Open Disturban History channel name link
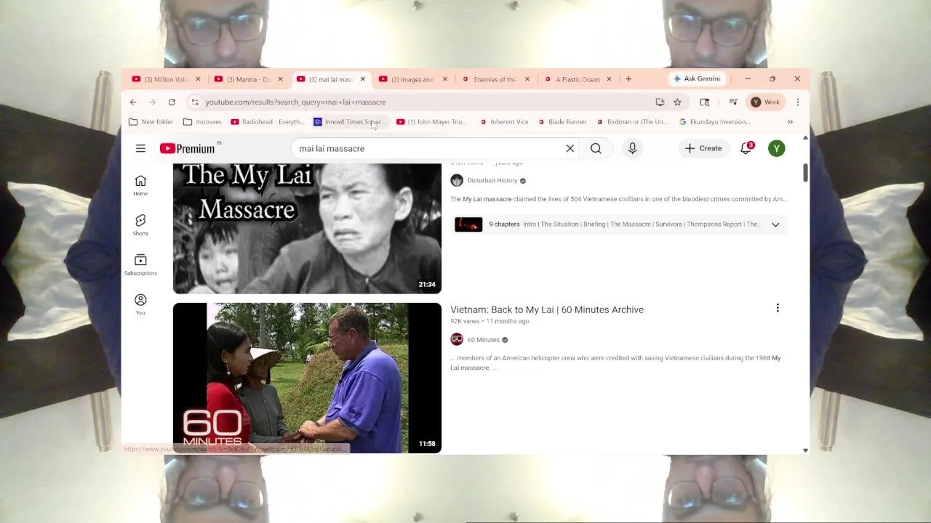This screenshot has height=523, width=931. point(492,181)
